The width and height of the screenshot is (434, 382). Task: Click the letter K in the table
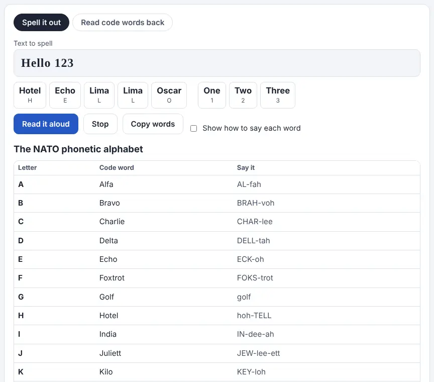pyautogui.click(x=21, y=372)
